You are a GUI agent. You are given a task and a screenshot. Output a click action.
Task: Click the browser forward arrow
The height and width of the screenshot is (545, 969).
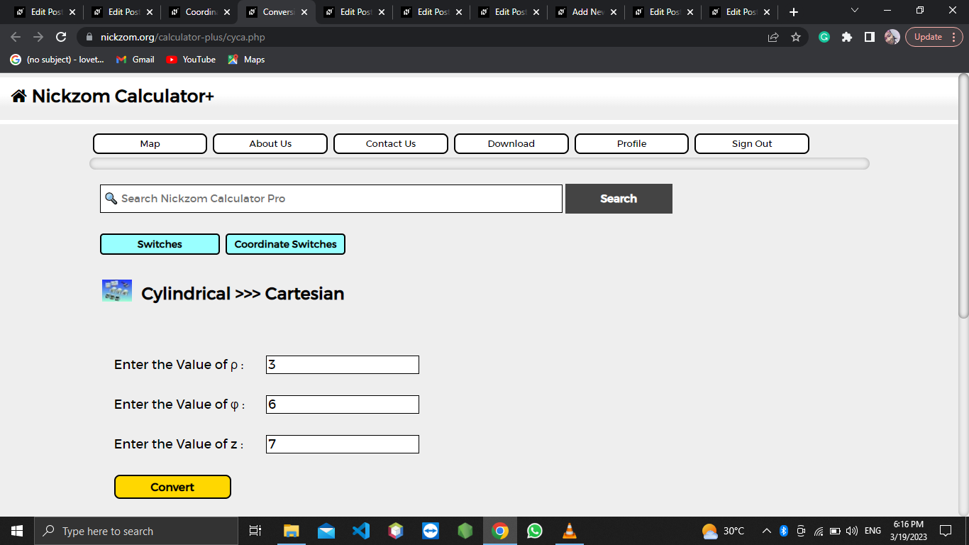tap(38, 37)
